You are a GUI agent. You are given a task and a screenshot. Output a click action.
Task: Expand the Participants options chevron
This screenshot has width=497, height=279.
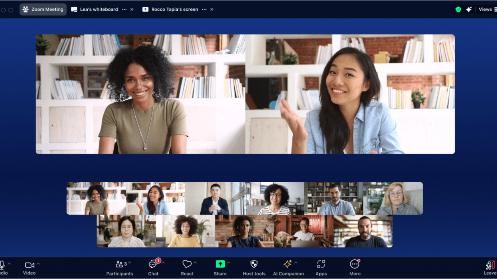pos(130,263)
